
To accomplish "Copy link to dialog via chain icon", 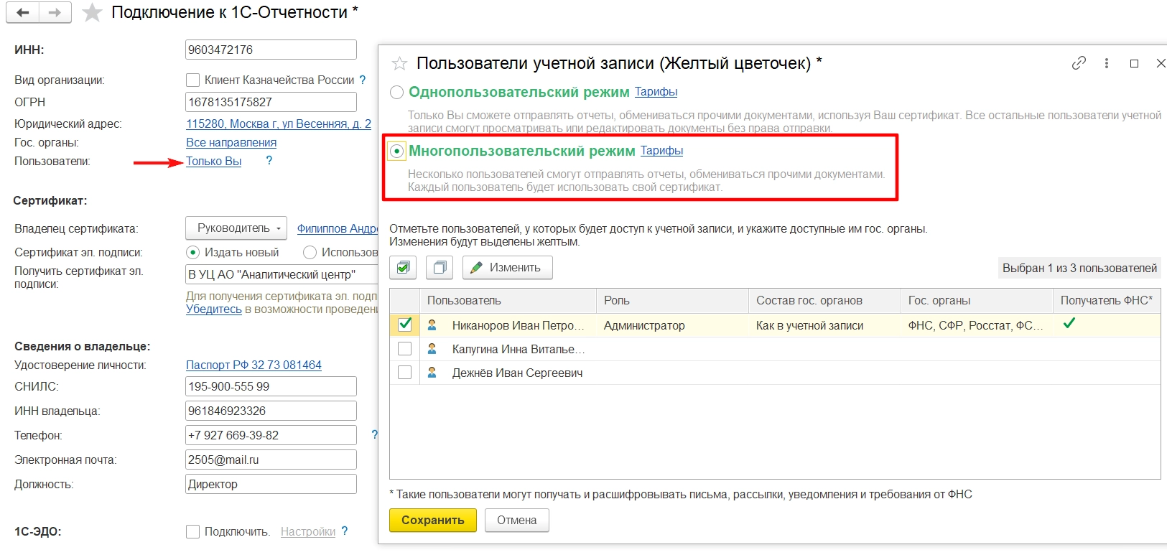I will click(x=1079, y=63).
